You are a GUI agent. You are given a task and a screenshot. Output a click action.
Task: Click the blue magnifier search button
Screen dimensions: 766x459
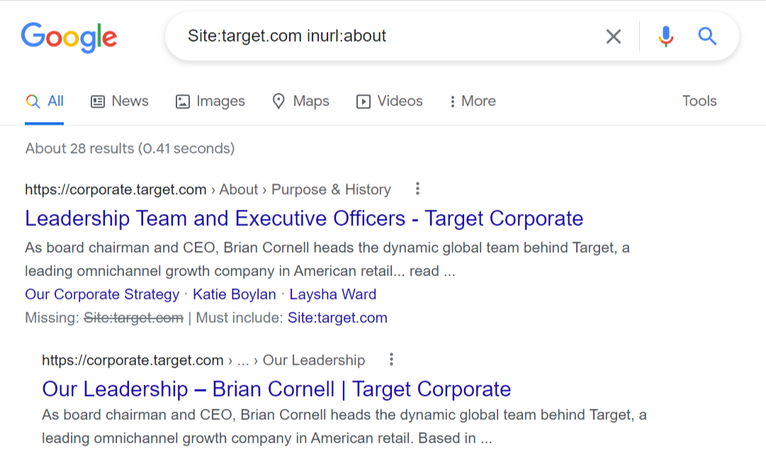point(707,36)
